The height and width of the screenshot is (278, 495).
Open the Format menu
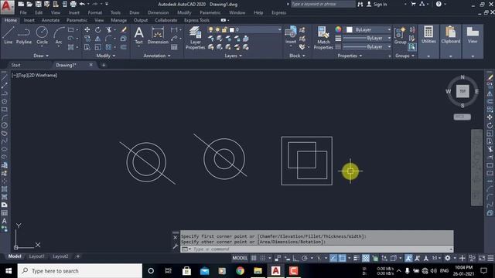click(94, 12)
